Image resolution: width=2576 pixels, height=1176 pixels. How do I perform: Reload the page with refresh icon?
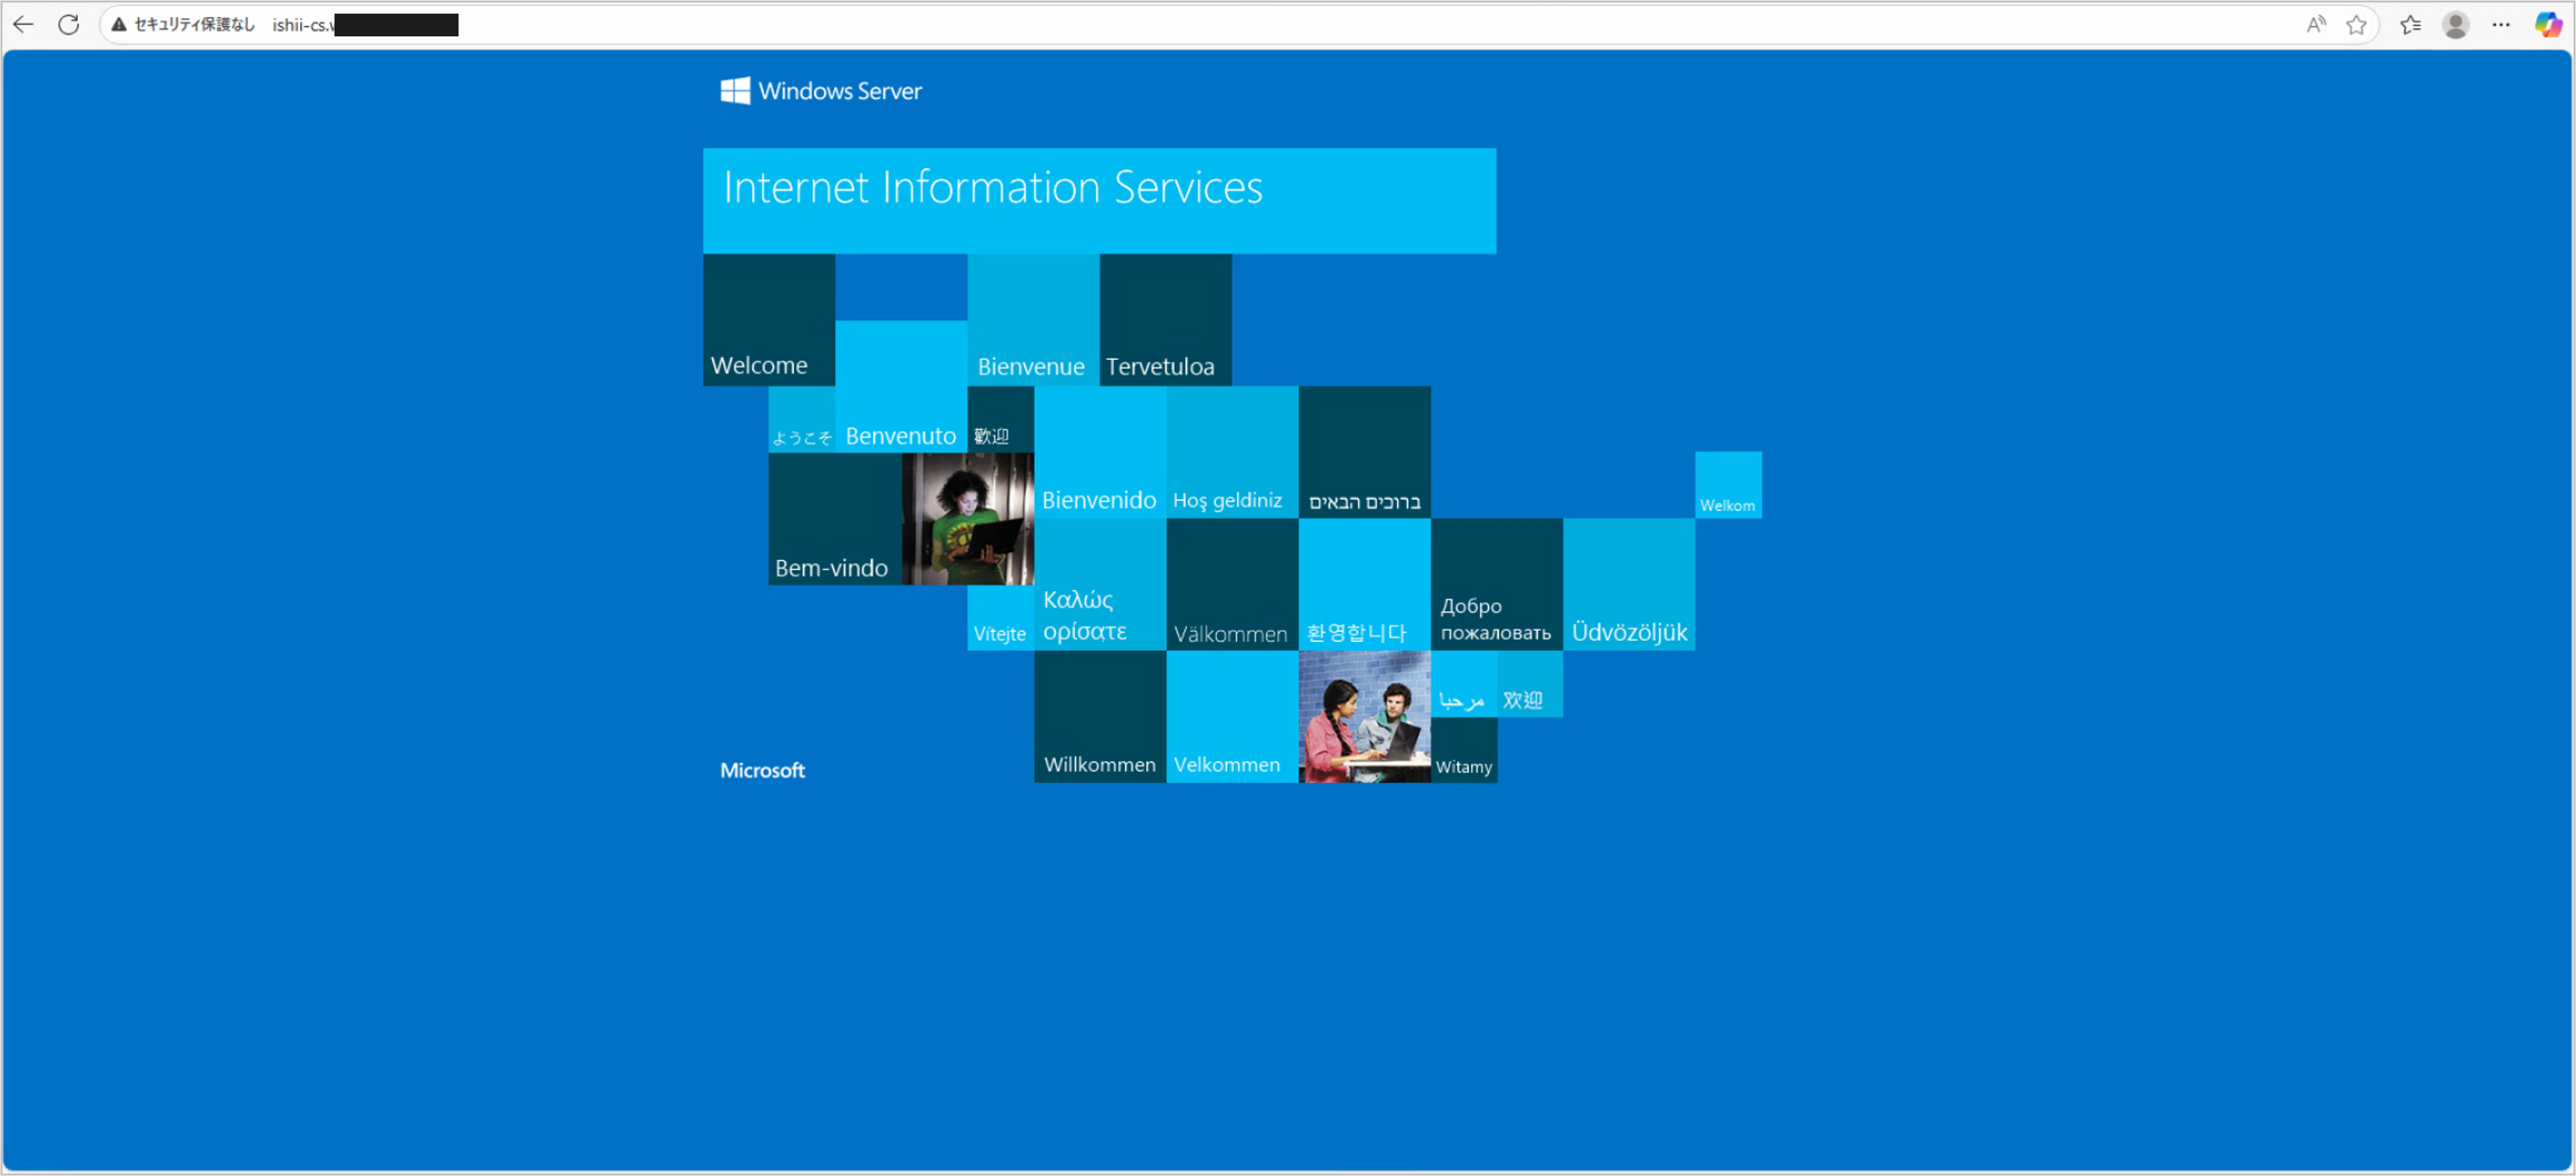[x=68, y=24]
